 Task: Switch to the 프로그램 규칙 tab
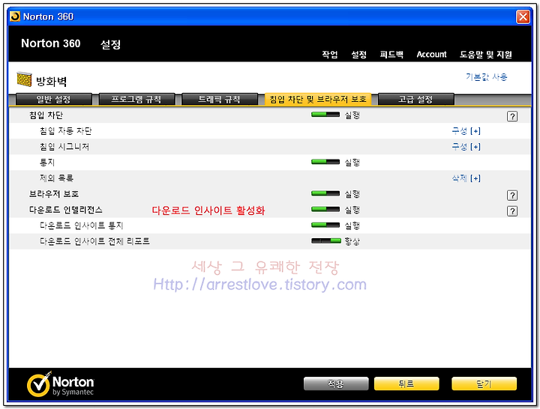pos(136,100)
